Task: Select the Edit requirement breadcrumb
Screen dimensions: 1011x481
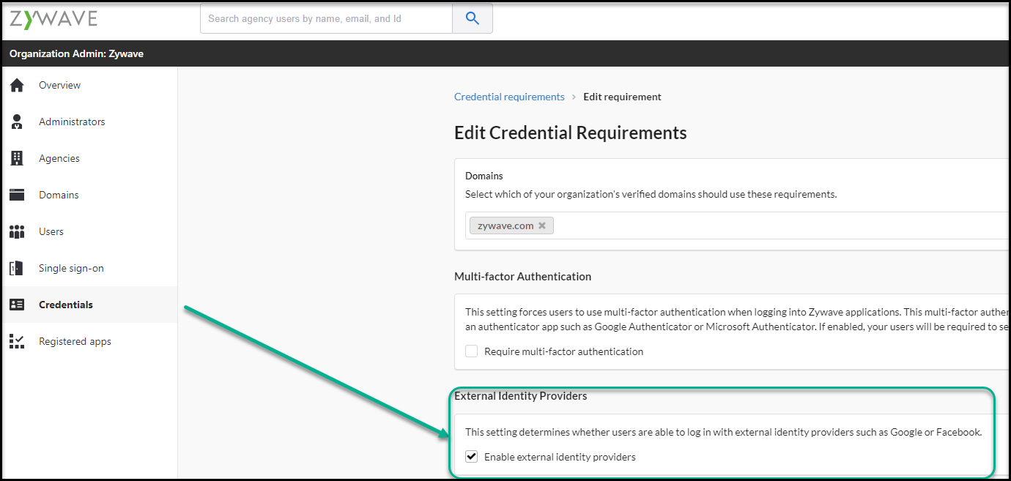Action: point(622,96)
